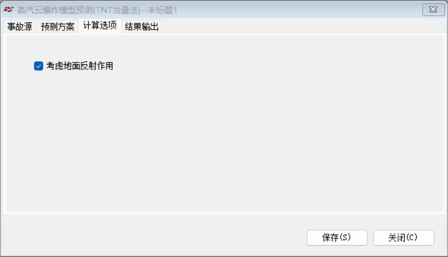Viewport: 448px width, 257px height.
Task: Click the 保存(S) button
Action: [x=337, y=237]
